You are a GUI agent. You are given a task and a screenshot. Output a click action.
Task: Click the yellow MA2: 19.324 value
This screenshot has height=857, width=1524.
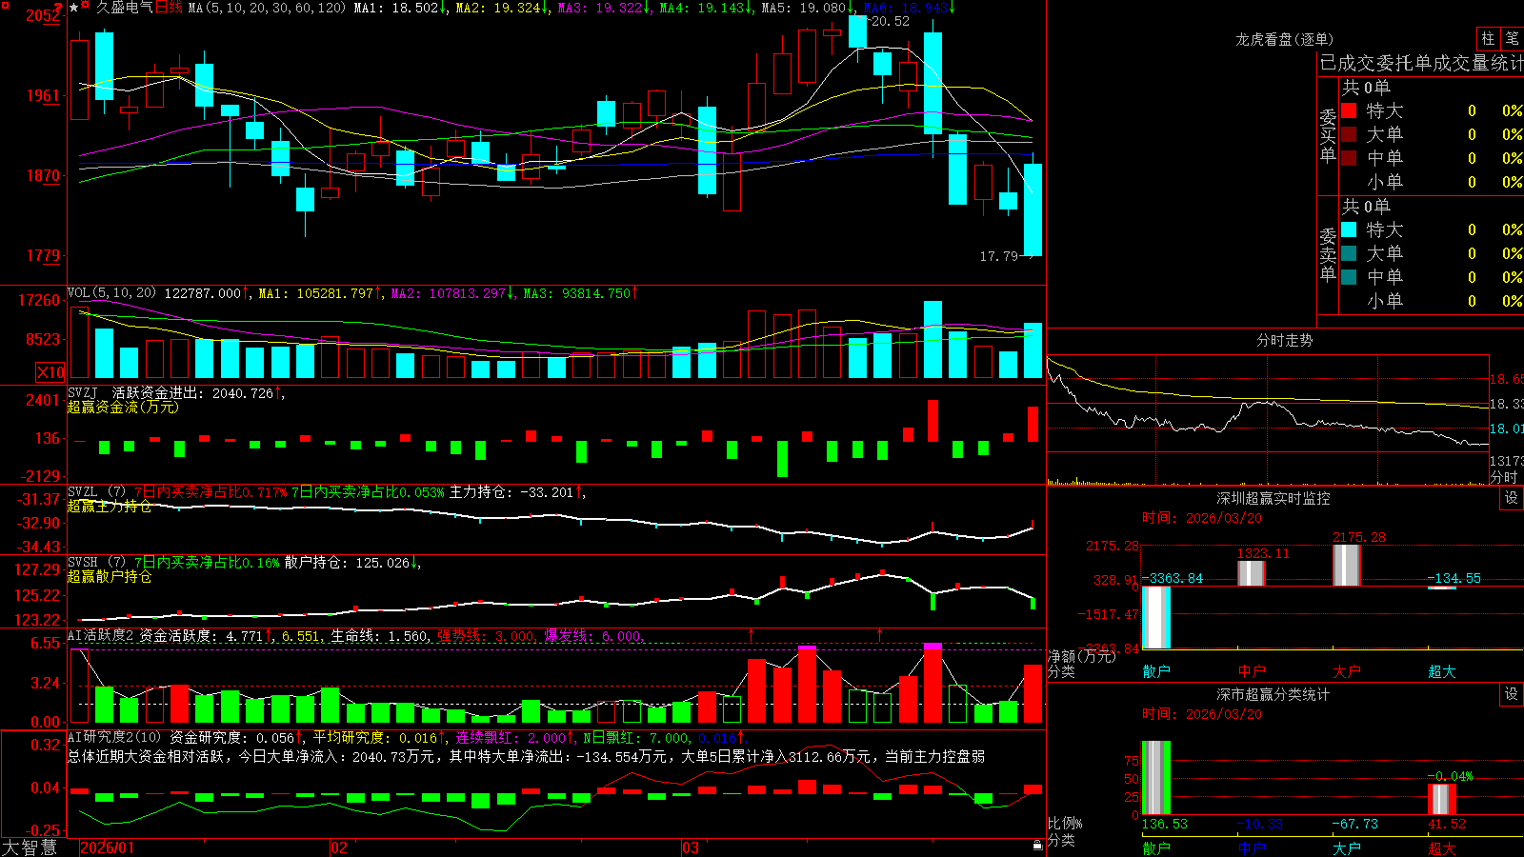(x=502, y=8)
